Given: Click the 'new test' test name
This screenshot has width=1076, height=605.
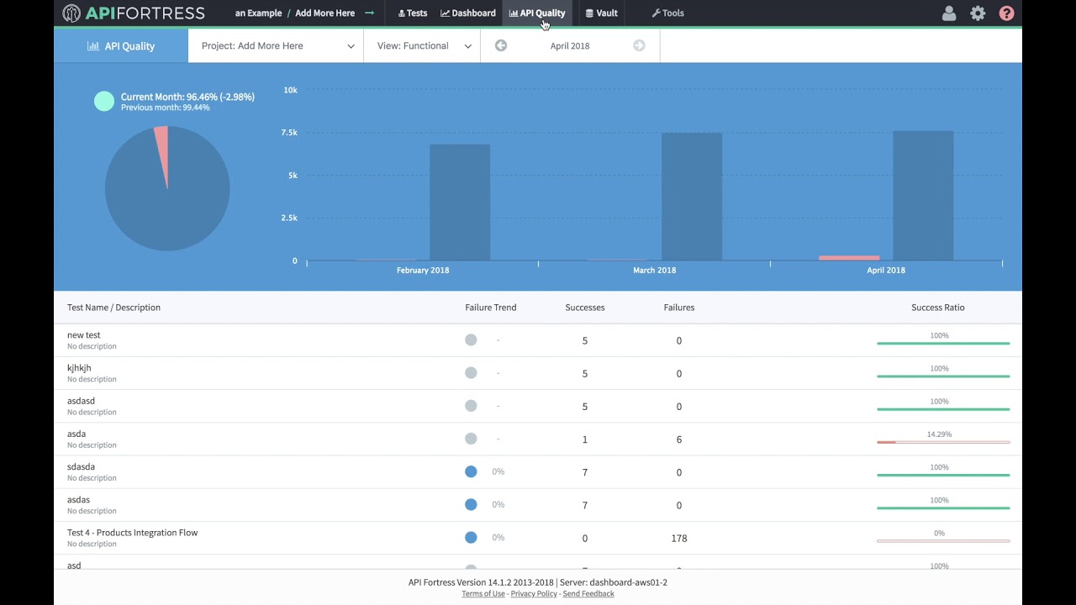Looking at the screenshot, I should tap(83, 334).
